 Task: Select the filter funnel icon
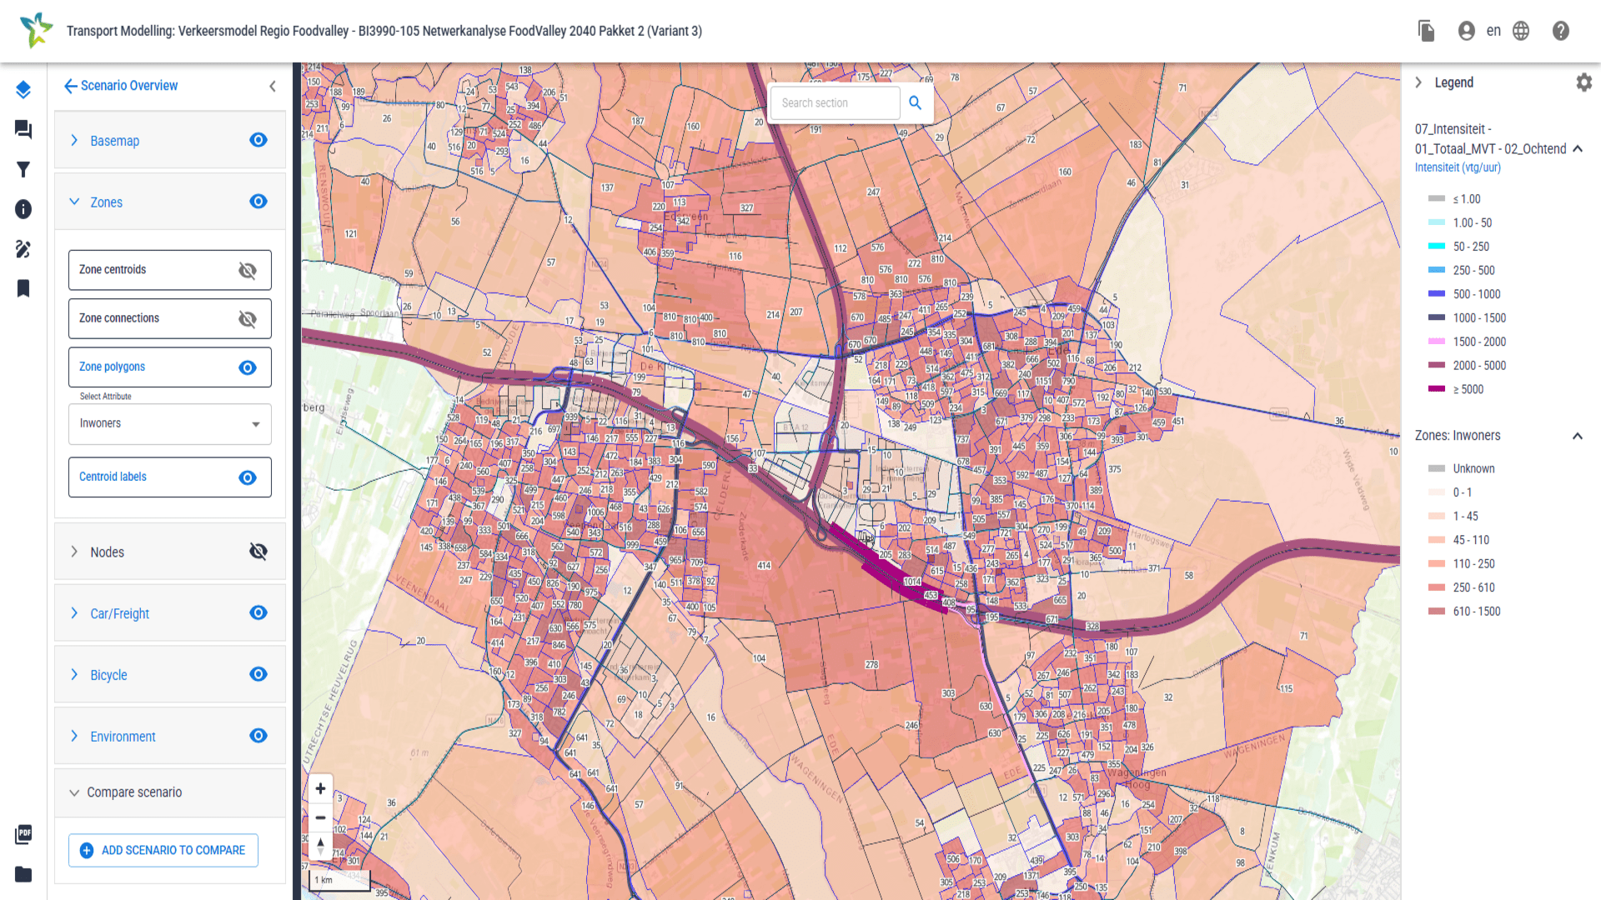pos(23,169)
